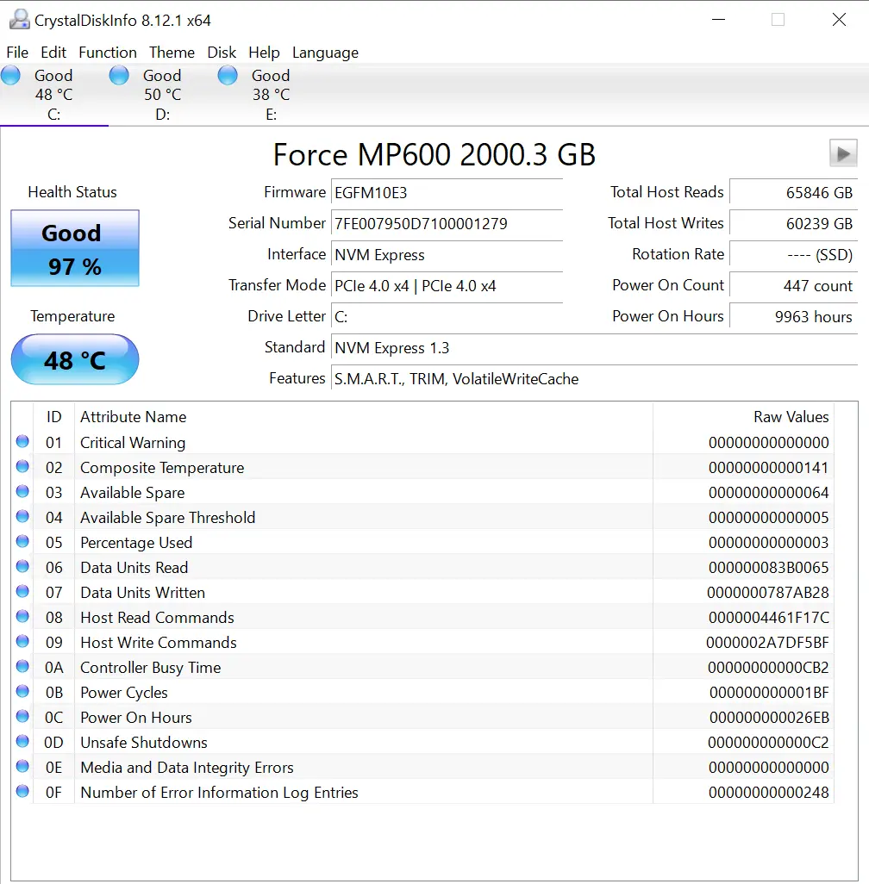Select the Critical Warning attribute name
This screenshot has height=884, width=869.
click(133, 443)
